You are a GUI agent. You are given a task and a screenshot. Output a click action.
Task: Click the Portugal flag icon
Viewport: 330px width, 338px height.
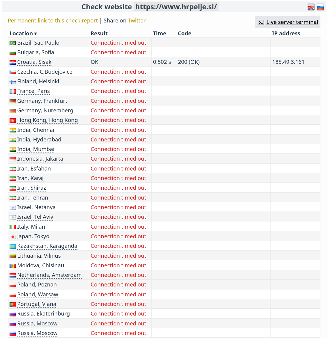13,304
